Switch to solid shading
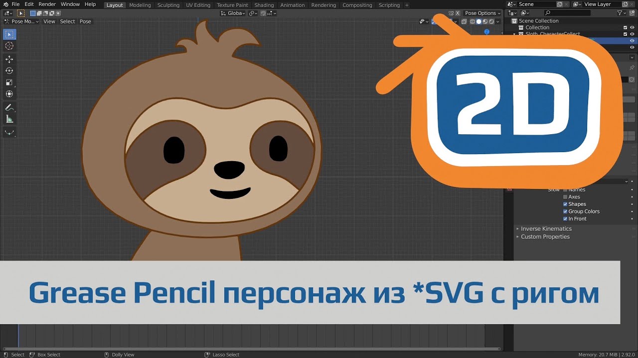 click(478, 21)
